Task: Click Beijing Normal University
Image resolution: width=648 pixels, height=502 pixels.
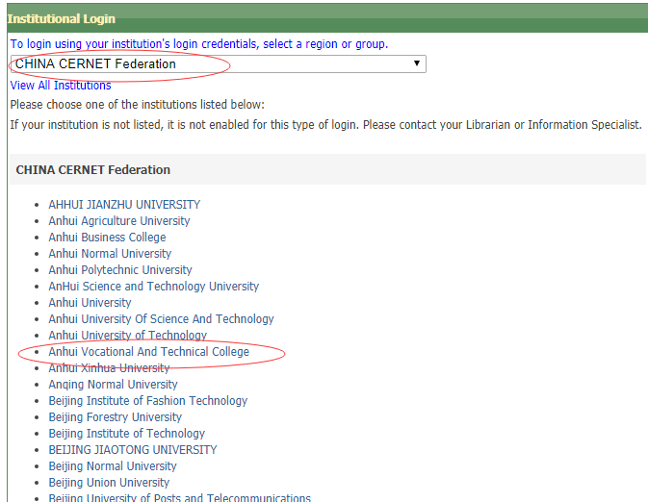Action: click(x=112, y=466)
